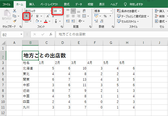Viewport: 168px width, 116px height.
Task: Select cell containing 北海道
Action: pyautogui.click(x=30, y=68)
